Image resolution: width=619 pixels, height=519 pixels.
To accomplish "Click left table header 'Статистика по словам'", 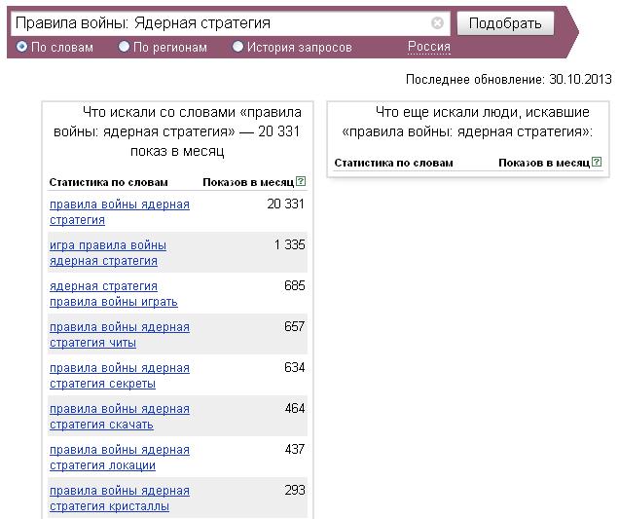I will [x=109, y=182].
